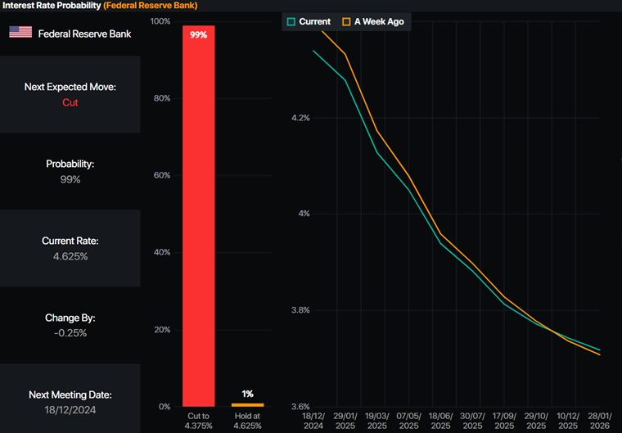Click the 28/01/2026 date on chart axis
Screen dimensions: 622x433
click(x=598, y=421)
